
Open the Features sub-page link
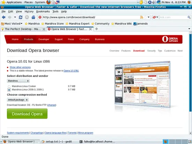click(126, 51)
